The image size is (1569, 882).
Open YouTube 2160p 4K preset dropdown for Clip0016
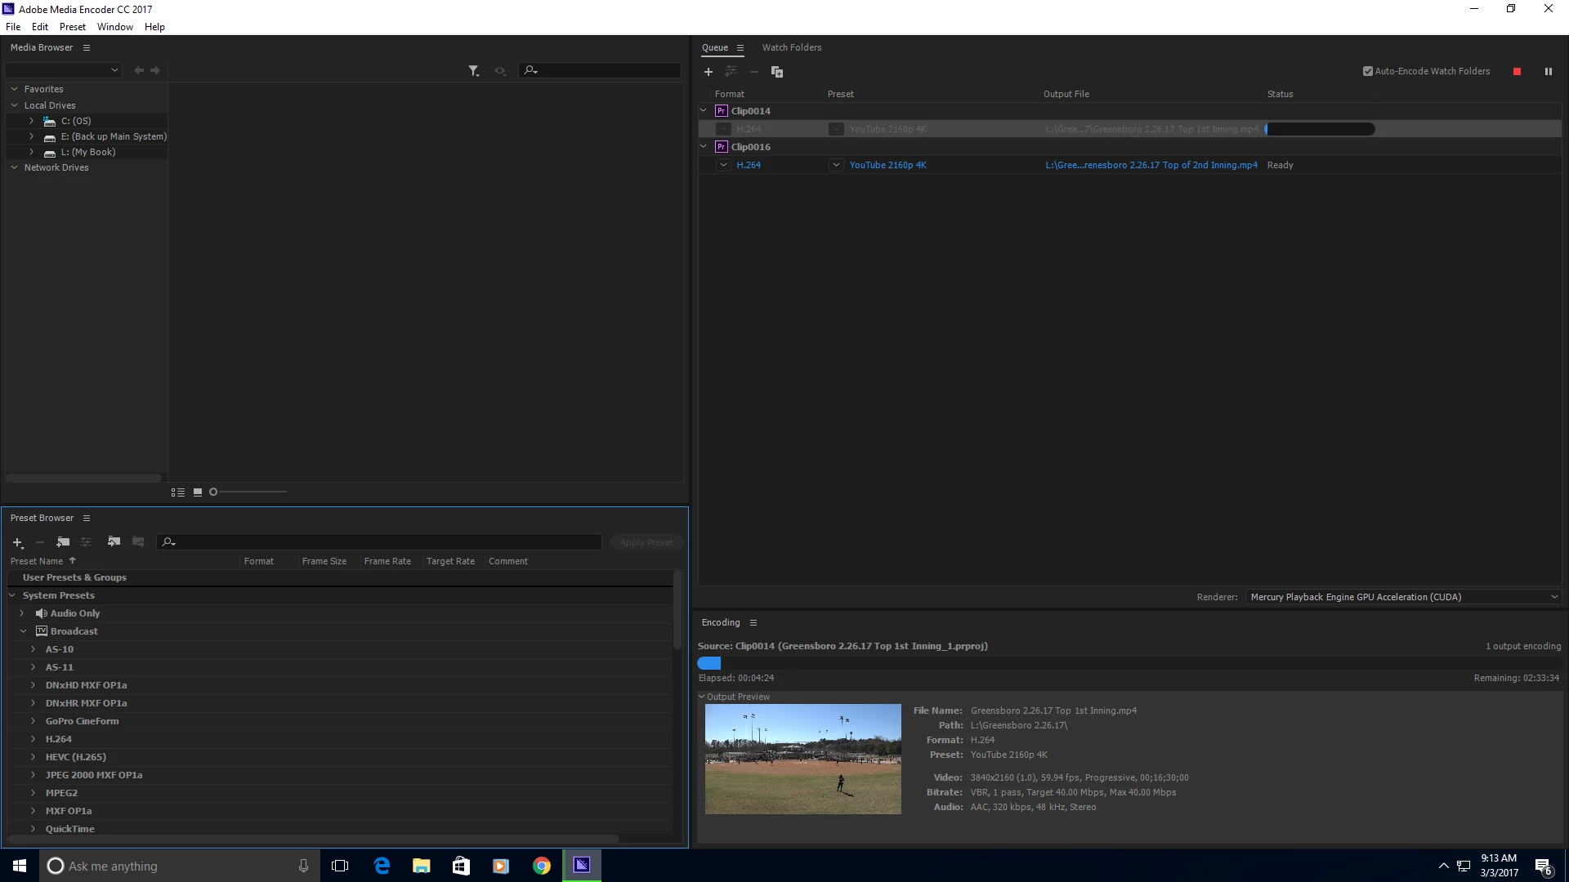pyautogui.click(x=836, y=165)
